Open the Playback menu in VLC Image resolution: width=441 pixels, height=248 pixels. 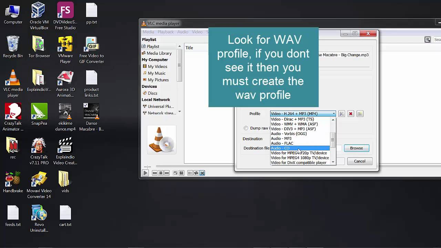[166, 32]
